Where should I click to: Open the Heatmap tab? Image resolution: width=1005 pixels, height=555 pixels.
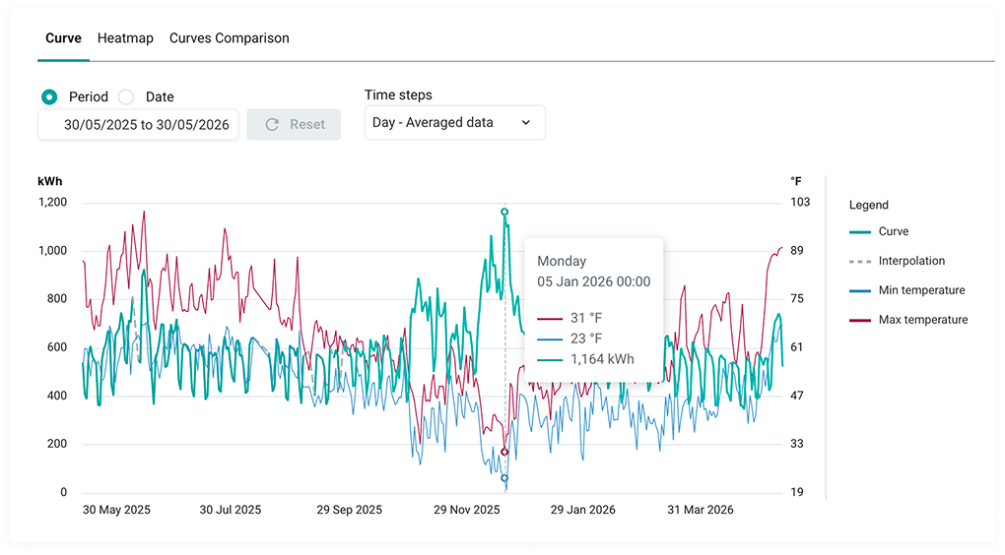(125, 38)
